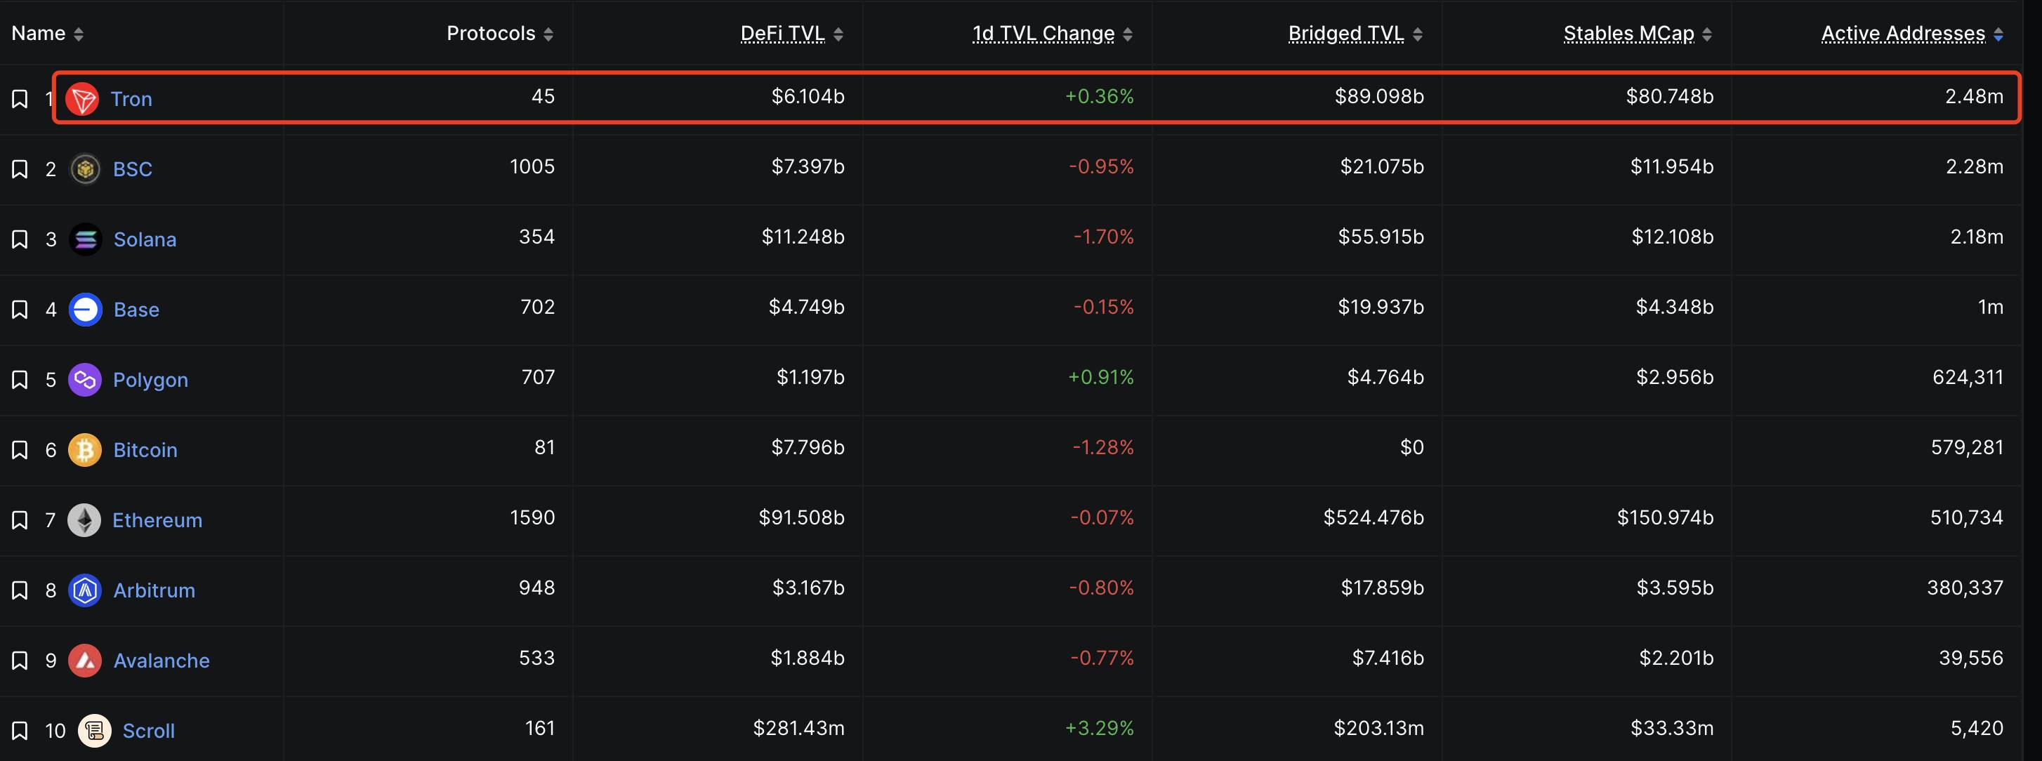Click Ethereum's $91.508b DeFi TVL cell

[801, 517]
